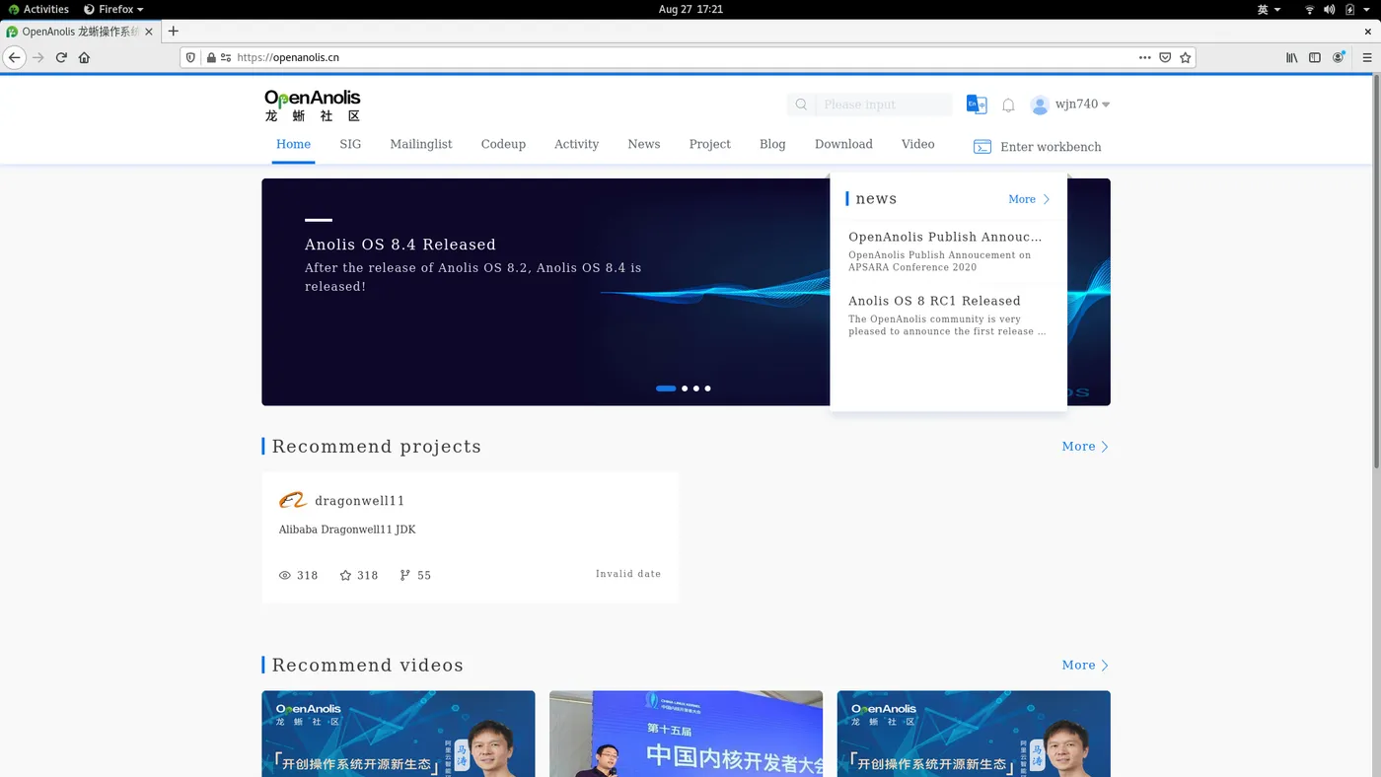Click the Firefox back arrow button
This screenshot has height=777, width=1381.
point(14,57)
